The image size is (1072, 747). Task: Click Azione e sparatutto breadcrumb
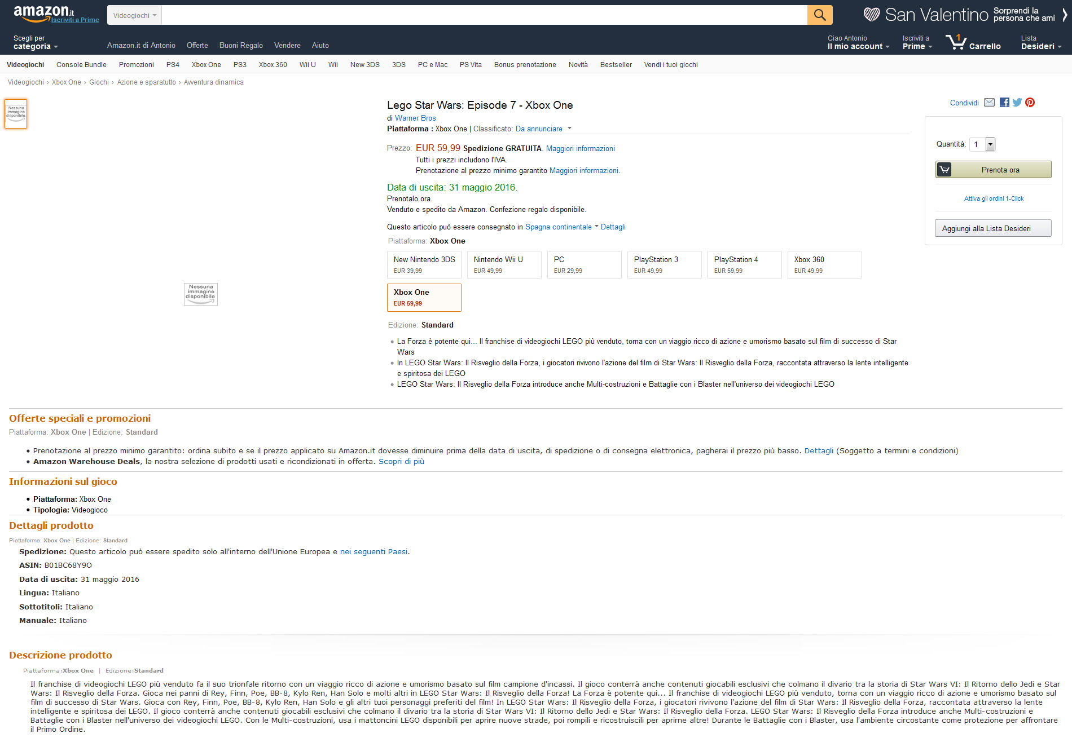[x=147, y=82]
